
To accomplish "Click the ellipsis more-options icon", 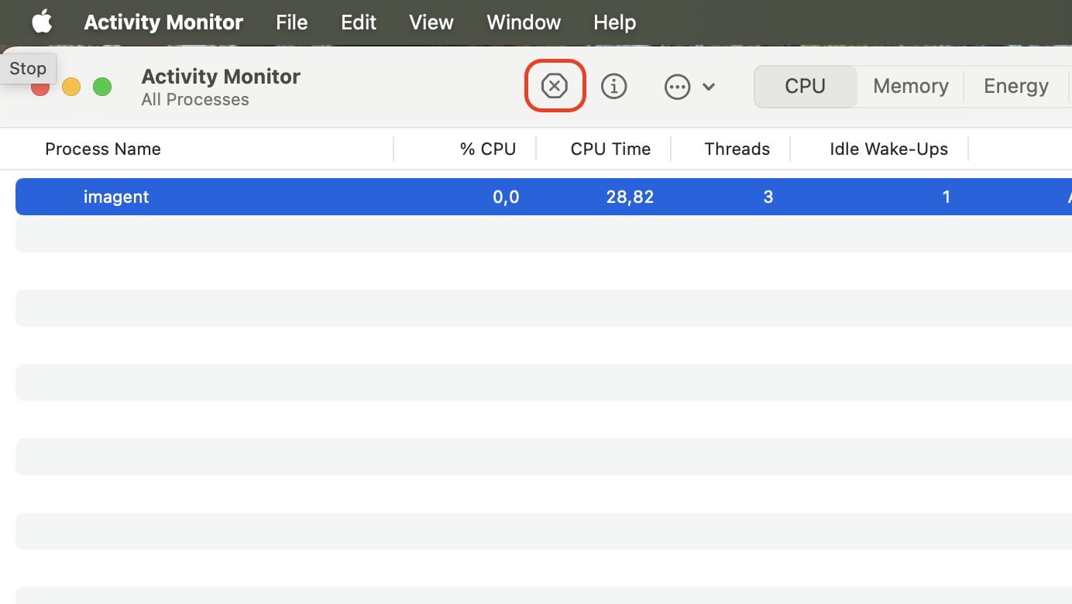I will [677, 87].
